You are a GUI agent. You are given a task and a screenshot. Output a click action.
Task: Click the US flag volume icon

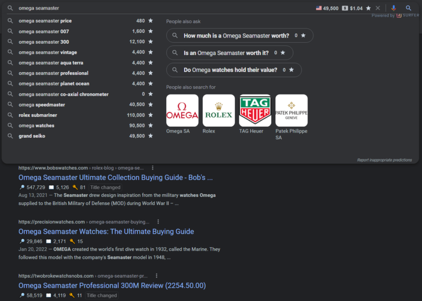(x=319, y=8)
